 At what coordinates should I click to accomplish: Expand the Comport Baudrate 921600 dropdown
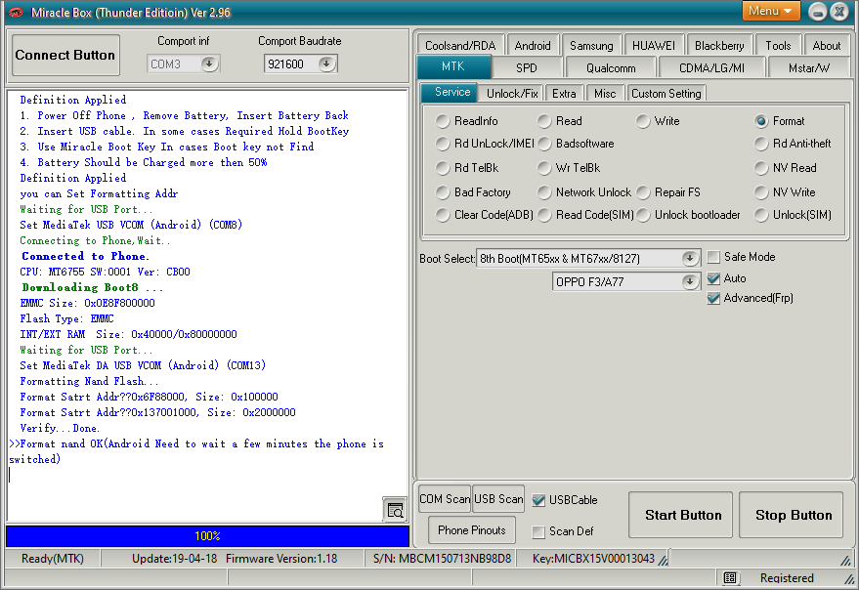coord(326,64)
